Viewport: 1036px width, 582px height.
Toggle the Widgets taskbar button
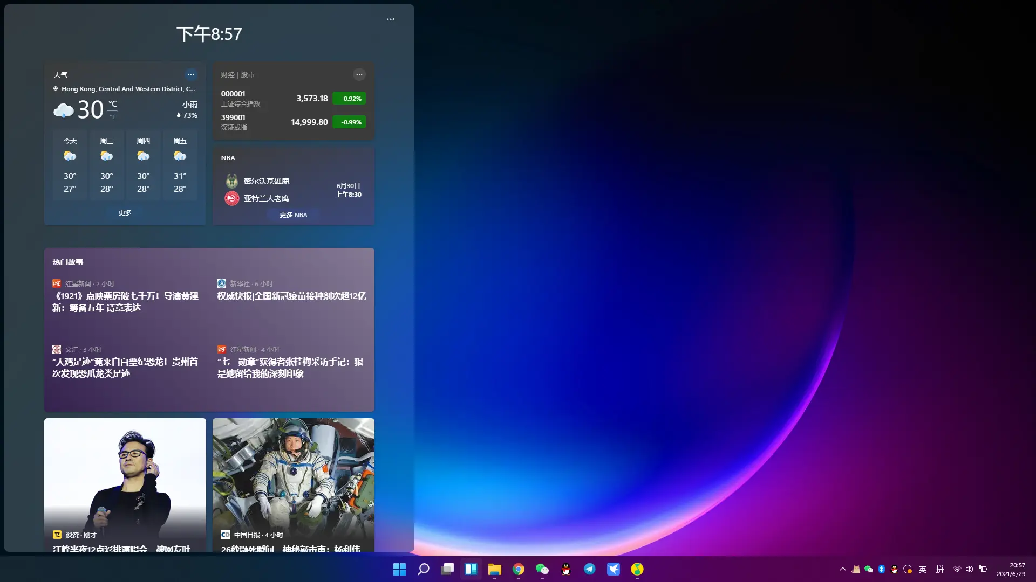[x=471, y=569]
